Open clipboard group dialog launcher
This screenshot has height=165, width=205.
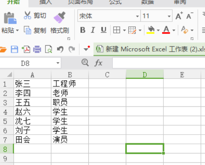pyautogui.click(x=69, y=39)
